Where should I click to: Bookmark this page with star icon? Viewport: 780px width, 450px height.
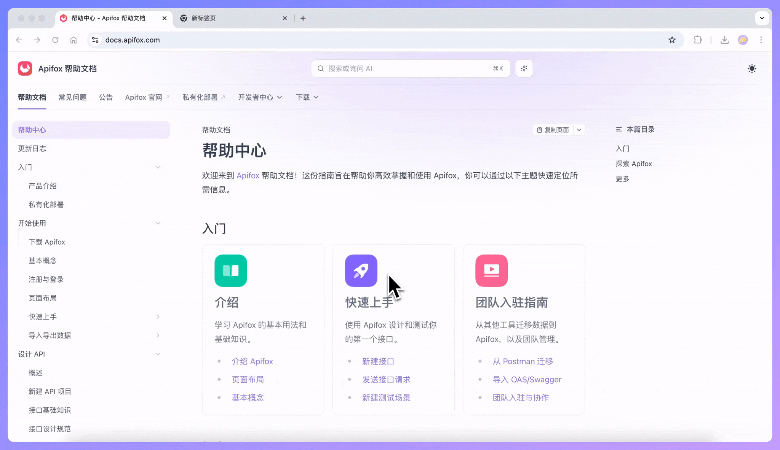pyautogui.click(x=672, y=40)
